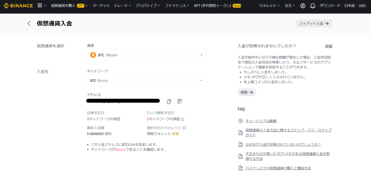
Task: Click info icon beside 選択されたウォレット
Action: tap(184, 128)
